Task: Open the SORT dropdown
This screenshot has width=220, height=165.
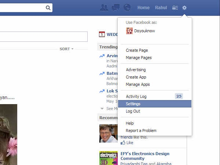Action: 66,49
